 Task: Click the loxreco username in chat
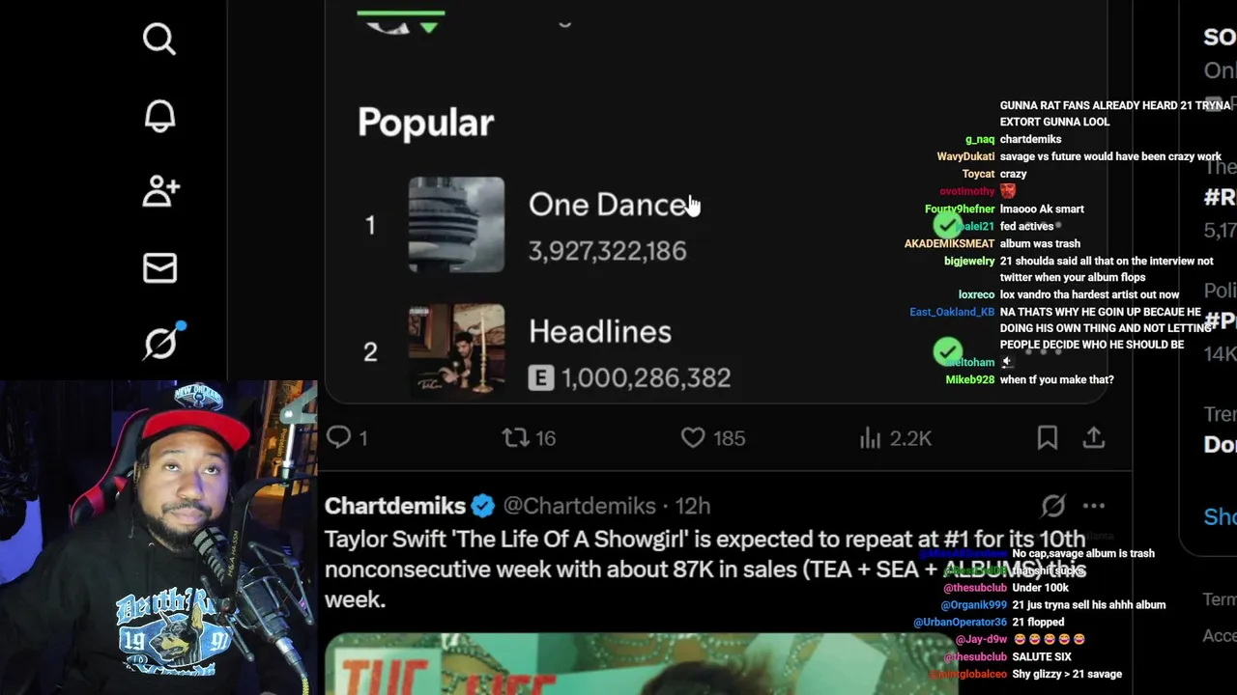click(976, 294)
